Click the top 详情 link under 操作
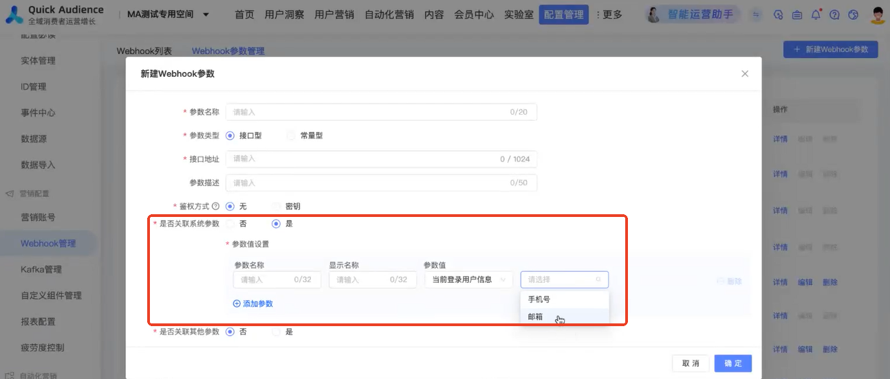The height and width of the screenshot is (379, 890). [x=780, y=138]
